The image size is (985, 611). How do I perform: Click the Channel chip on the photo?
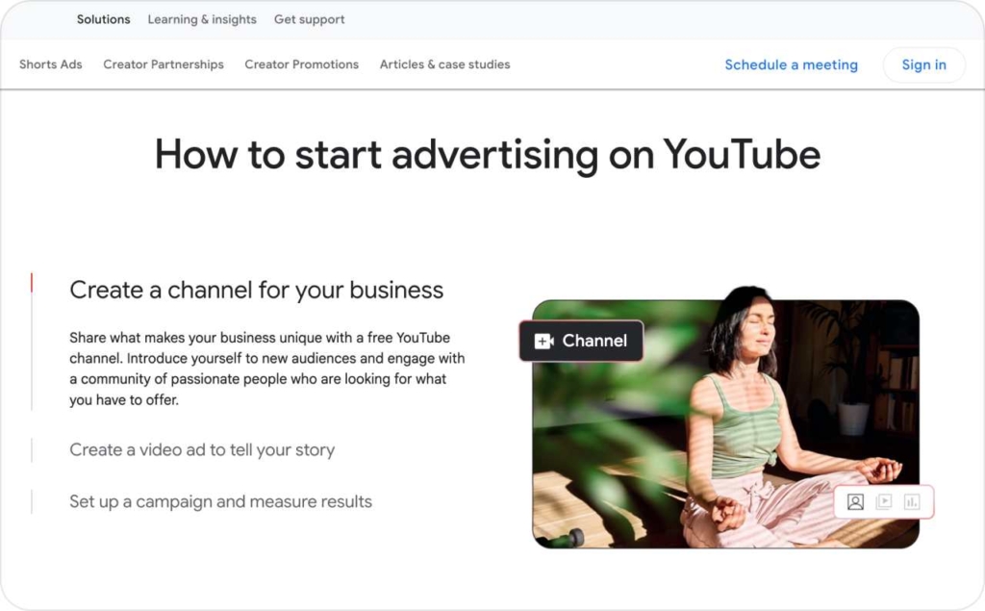pos(581,341)
